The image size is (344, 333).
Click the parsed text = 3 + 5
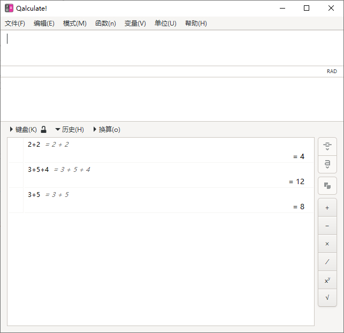57,194
